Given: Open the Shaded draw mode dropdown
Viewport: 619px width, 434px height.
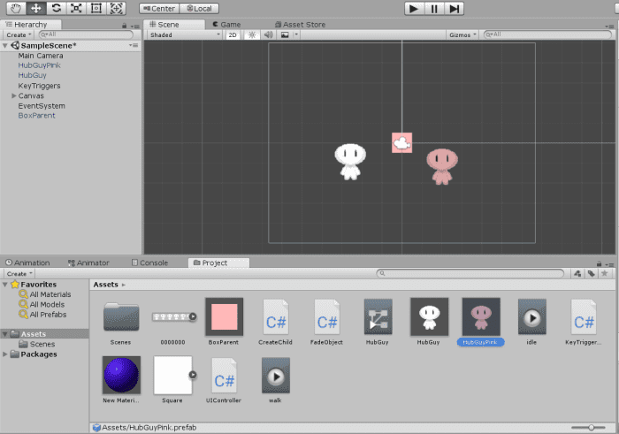Looking at the screenshot, I should (x=185, y=35).
